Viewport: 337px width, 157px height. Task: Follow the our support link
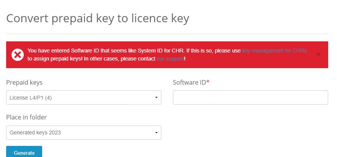coord(171,59)
